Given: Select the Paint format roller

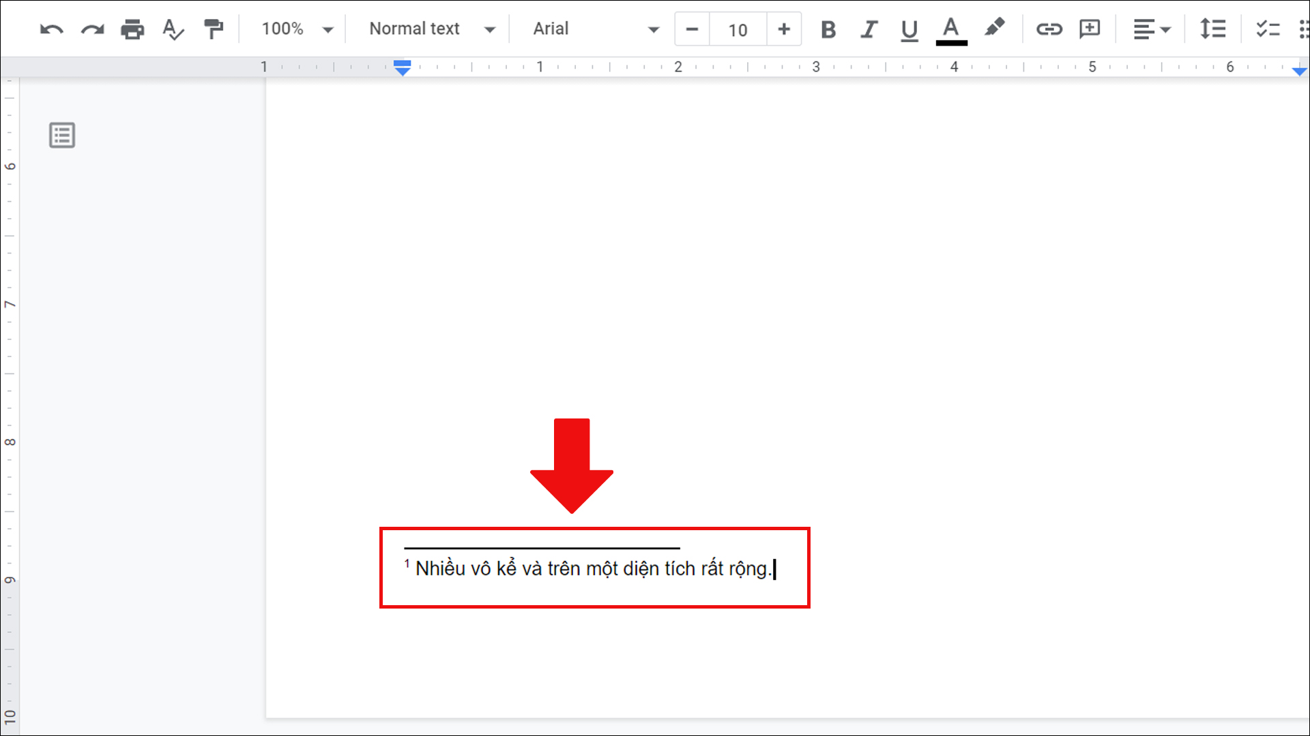Looking at the screenshot, I should [214, 29].
